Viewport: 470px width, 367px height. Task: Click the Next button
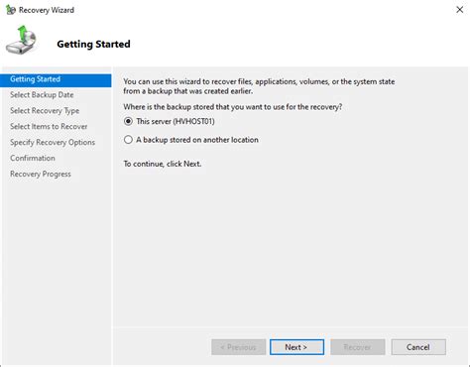click(x=296, y=347)
